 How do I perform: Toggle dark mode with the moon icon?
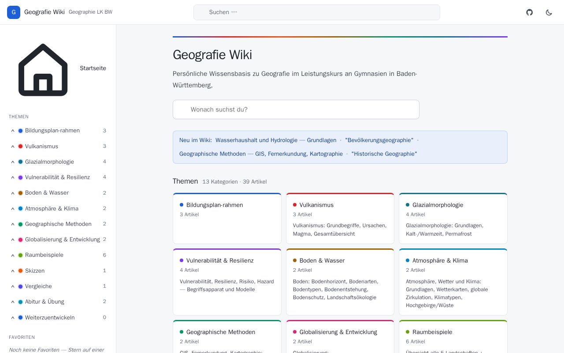coord(549,12)
